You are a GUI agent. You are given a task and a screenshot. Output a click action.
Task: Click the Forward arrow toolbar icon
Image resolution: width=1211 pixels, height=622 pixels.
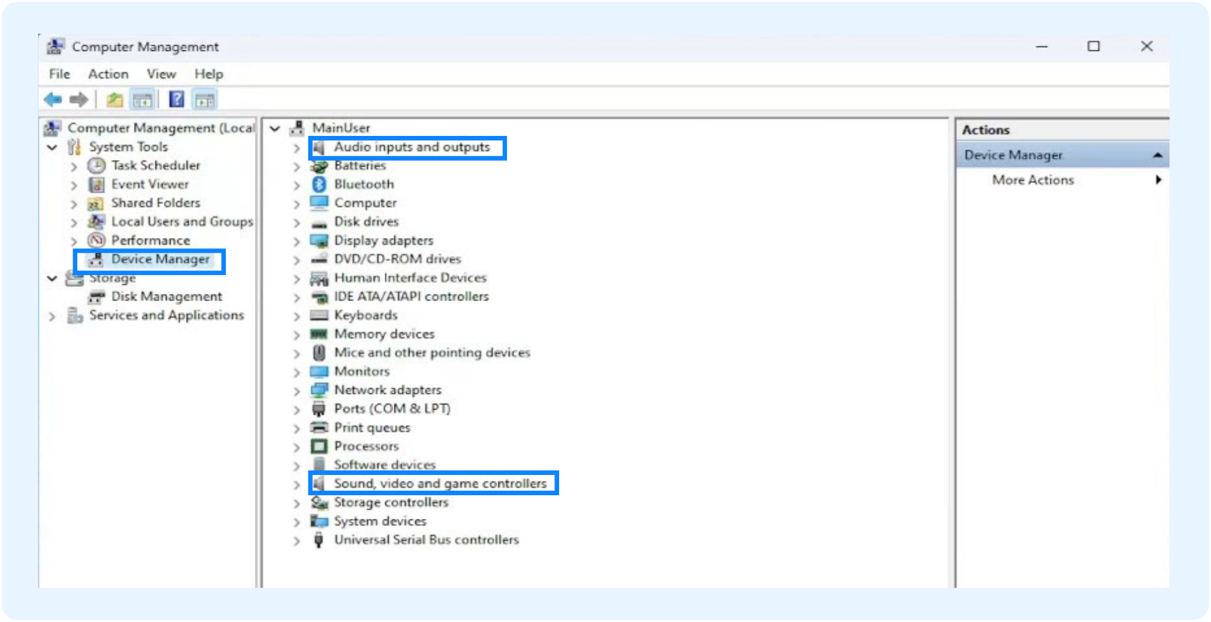[x=79, y=100]
